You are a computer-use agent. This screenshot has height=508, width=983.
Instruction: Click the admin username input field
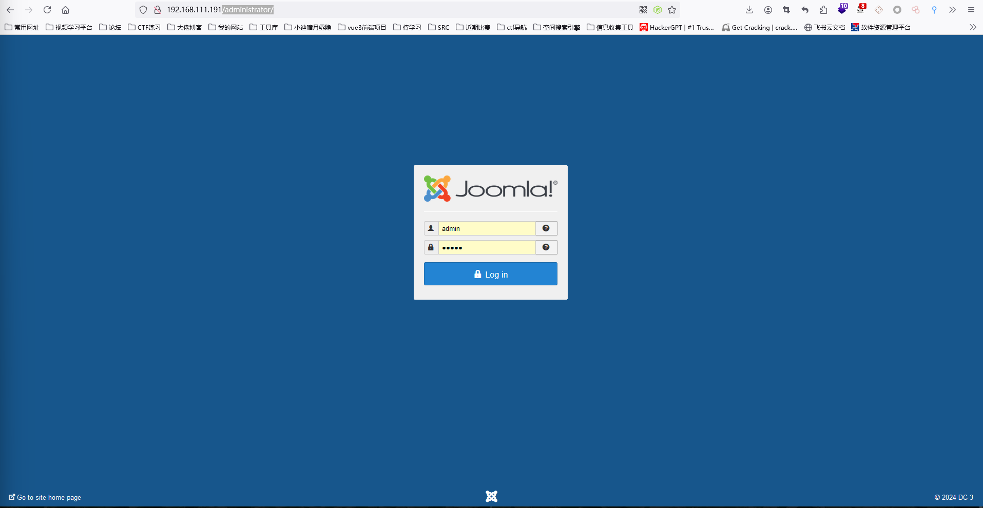(x=487, y=228)
